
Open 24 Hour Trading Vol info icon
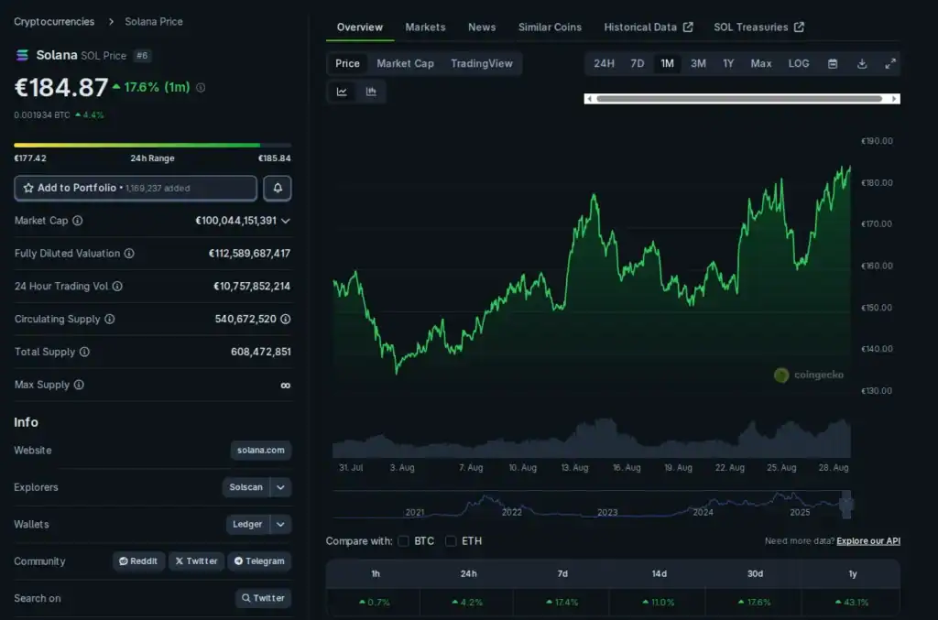pyautogui.click(x=118, y=287)
